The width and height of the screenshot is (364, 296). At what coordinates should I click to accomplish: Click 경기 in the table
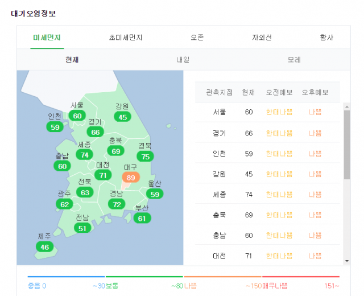(x=220, y=133)
